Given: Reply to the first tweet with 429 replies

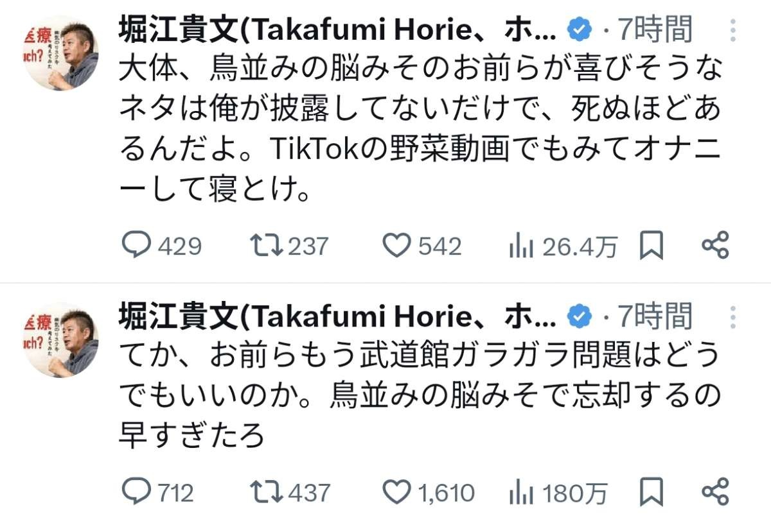Looking at the screenshot, I should (136, 246).
